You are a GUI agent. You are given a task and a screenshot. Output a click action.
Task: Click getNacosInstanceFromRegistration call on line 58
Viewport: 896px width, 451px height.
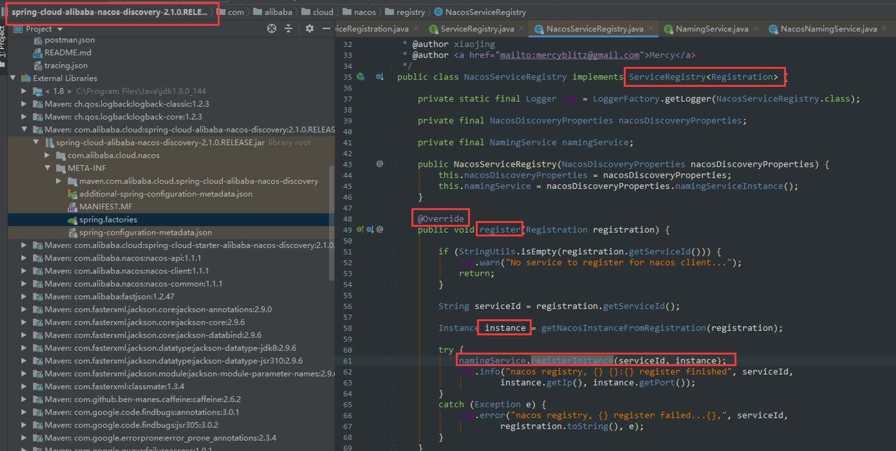click(x=624, y=328)
